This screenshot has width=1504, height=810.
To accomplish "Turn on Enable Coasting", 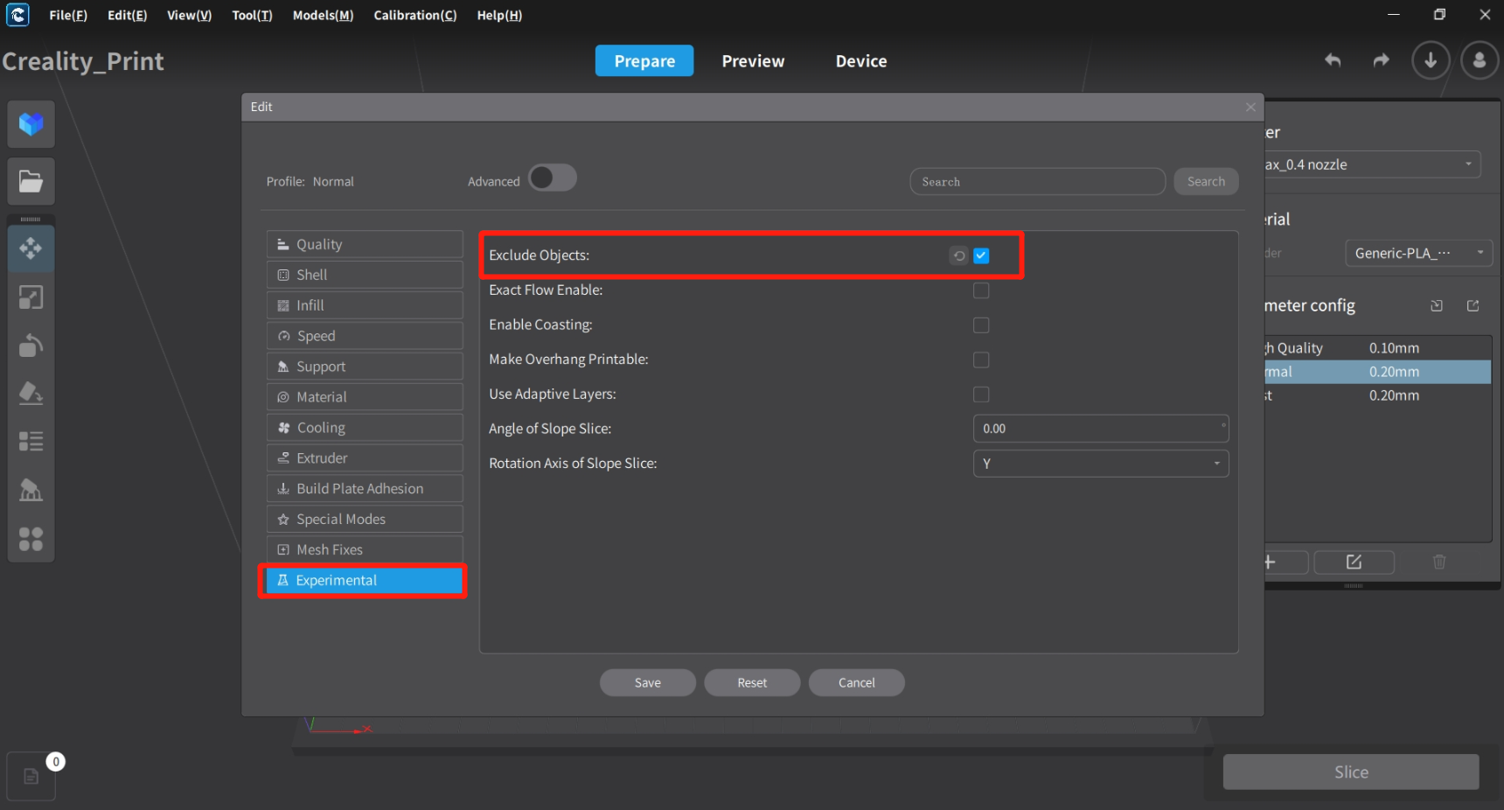I will click(x=981, y=325).
